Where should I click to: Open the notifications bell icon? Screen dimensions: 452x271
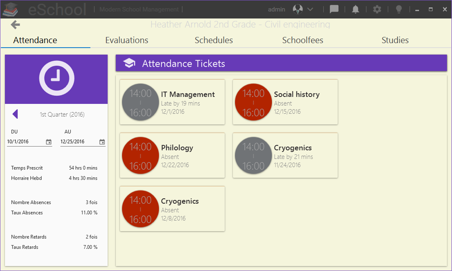point(355,9)
